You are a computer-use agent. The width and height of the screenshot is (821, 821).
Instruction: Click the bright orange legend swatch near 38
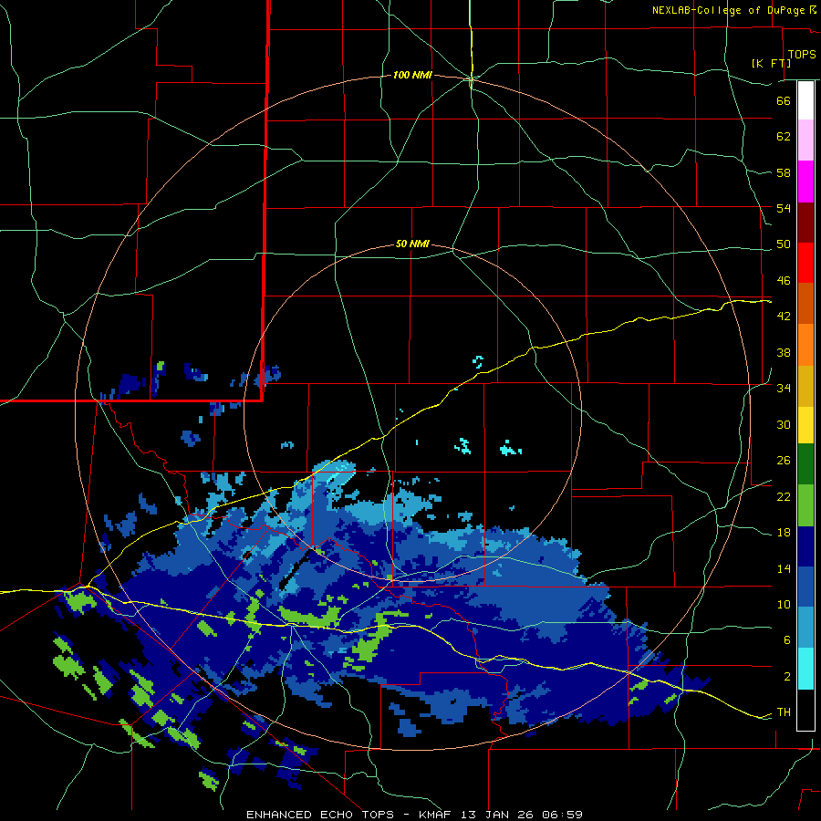click(805, 345)
